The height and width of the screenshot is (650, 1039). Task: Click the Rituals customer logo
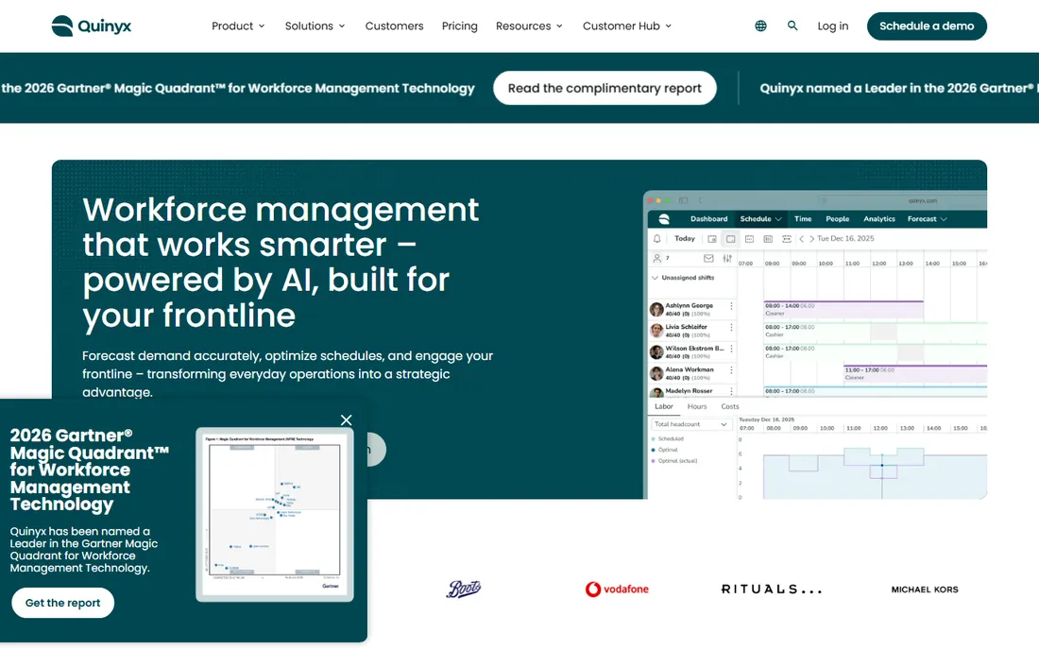tap(772, 589)
